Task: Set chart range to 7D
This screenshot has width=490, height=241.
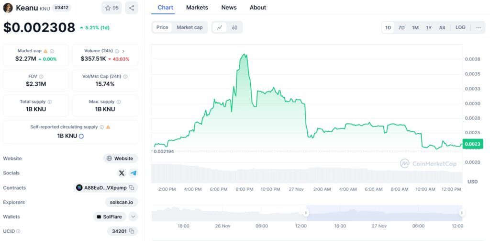Action: tap(401, 27)
